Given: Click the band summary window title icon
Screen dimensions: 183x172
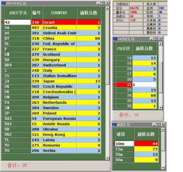Looking at the screenshot, I should pyautogui.click(x=114, y=124).
